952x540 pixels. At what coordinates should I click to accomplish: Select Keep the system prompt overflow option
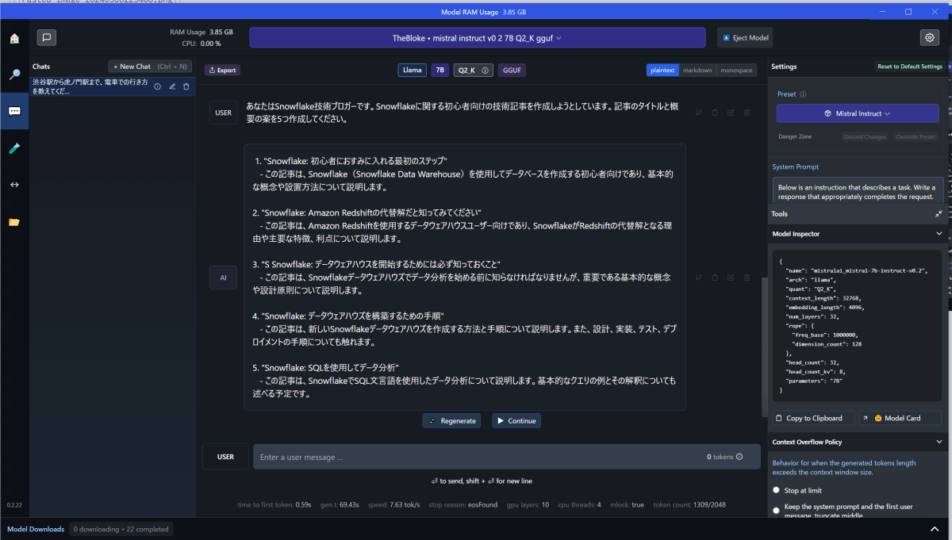pos(776,511)
